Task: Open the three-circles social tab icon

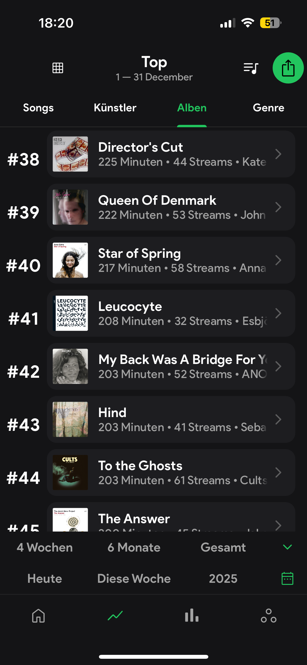Action: (x=268, y=616)
